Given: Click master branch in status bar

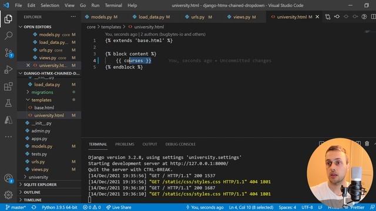Looking at the screenshot, I should pyautogui.click(x=16, y=207).
